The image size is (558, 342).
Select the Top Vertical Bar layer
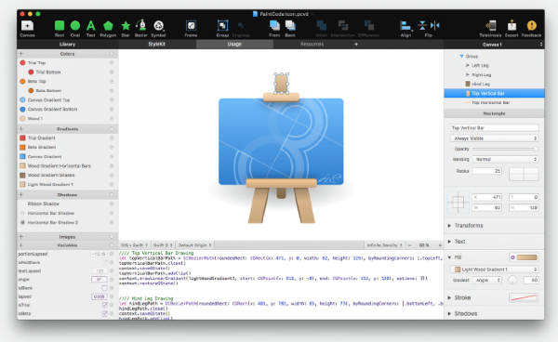click(494, 93)
